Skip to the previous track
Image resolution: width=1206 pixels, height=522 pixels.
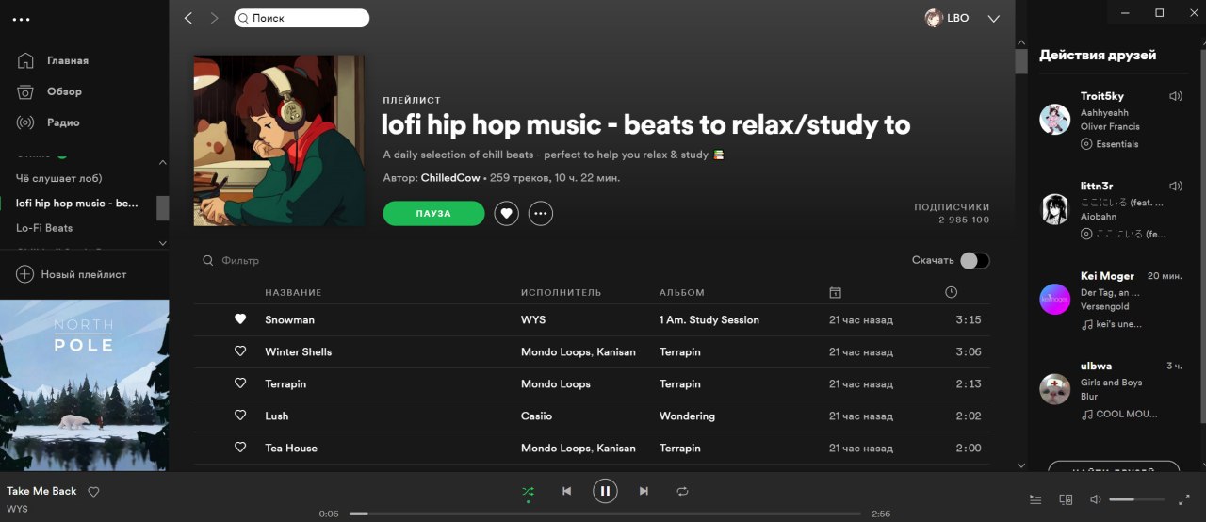[566, 491]
